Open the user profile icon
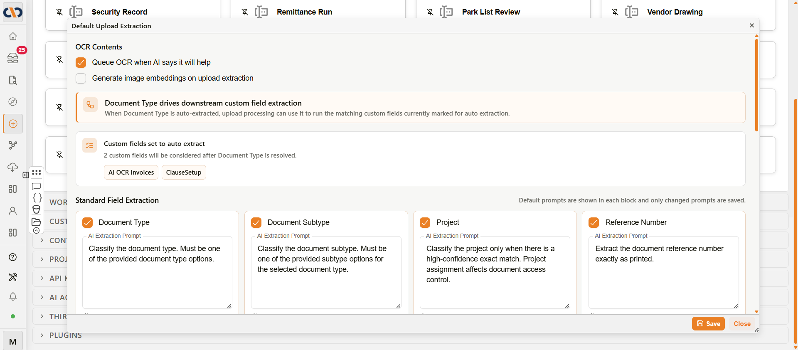 pos(13,211)
